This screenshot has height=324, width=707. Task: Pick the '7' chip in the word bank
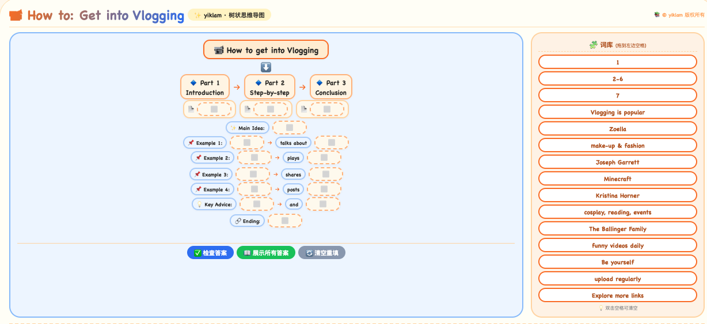[618, 95]
